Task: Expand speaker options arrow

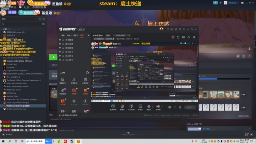Action: click(162, 107)
